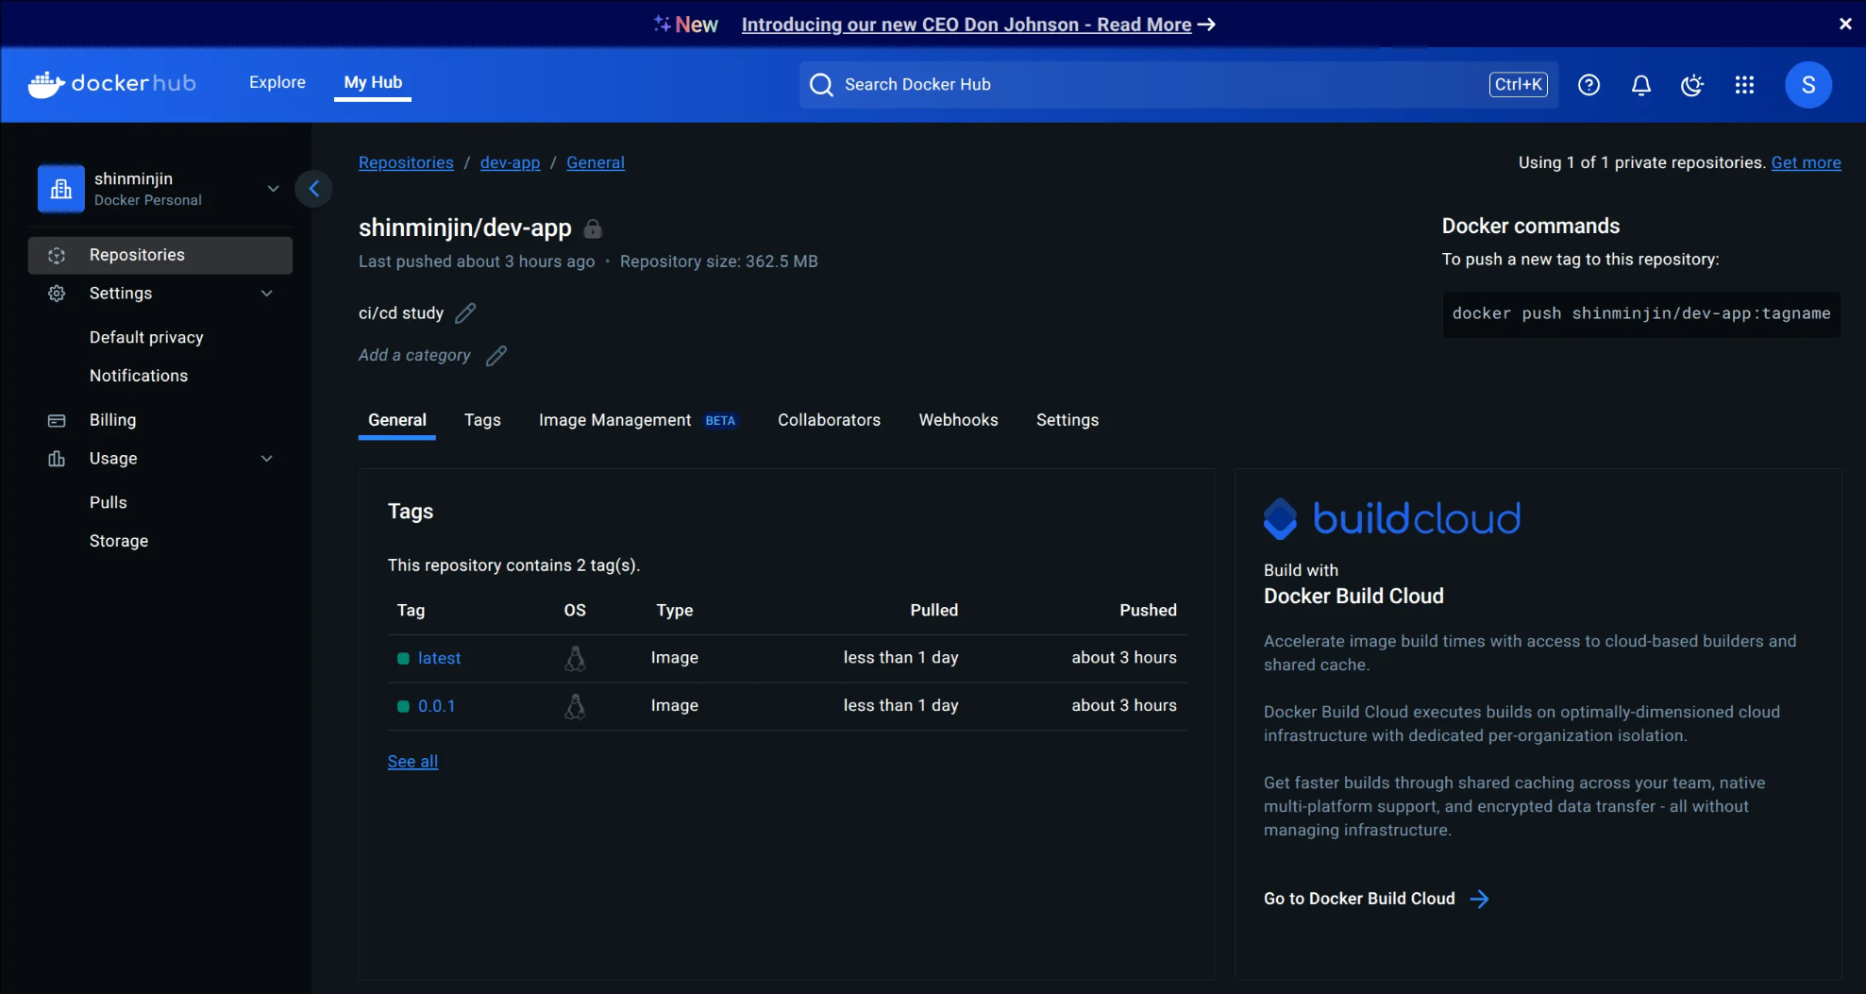Click the Repositories breadcrumb link
Viewport: 1866px width, 994px height.
[x=406, y=162]
